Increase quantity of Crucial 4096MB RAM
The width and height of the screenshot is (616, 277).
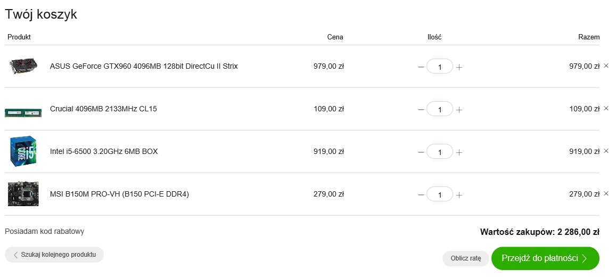(x=459, y=110)
